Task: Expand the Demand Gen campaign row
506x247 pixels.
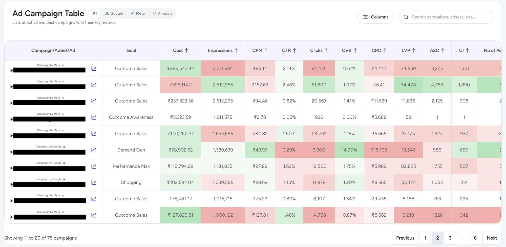Action: [11, 152]
